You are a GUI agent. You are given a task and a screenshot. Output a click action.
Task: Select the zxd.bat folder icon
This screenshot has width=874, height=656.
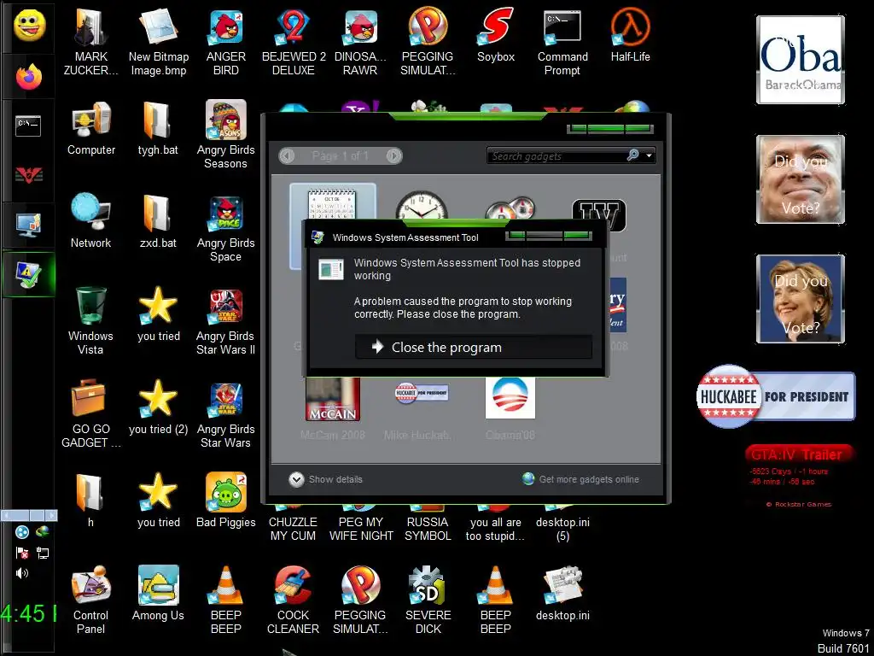tap(158, 222)
